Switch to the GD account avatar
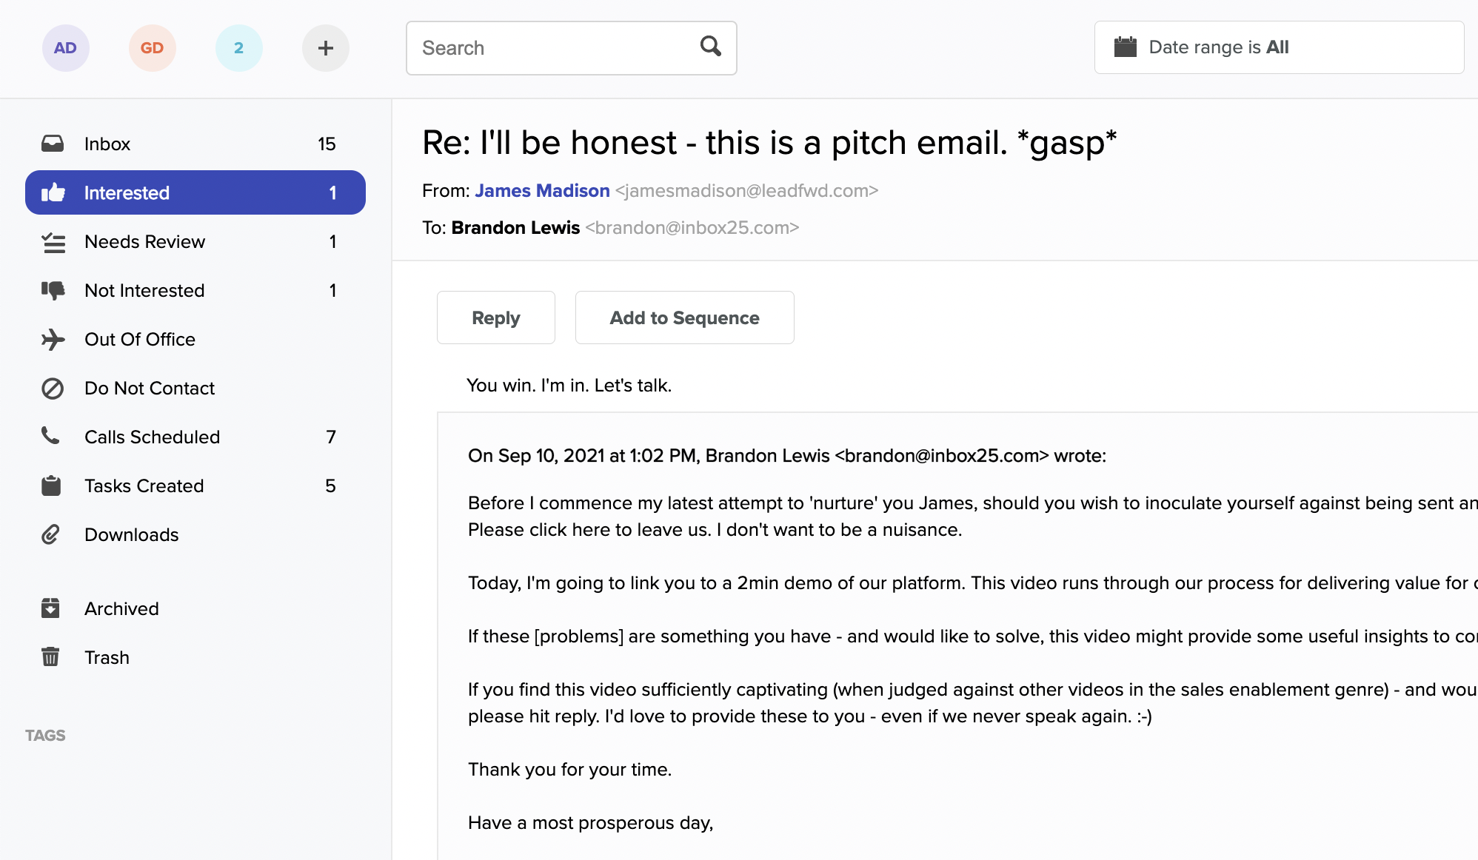 152,48
